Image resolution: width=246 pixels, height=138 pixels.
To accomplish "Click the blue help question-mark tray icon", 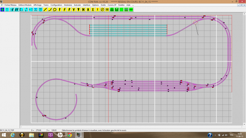I will 210,135.
